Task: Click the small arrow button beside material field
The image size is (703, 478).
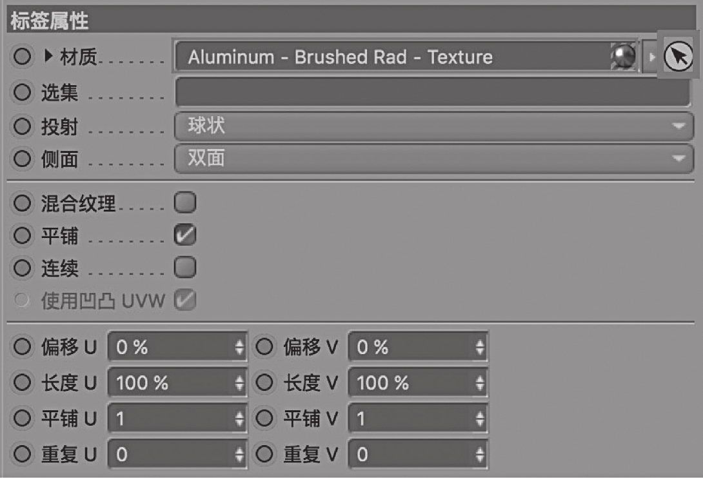Action: [651, 57]
